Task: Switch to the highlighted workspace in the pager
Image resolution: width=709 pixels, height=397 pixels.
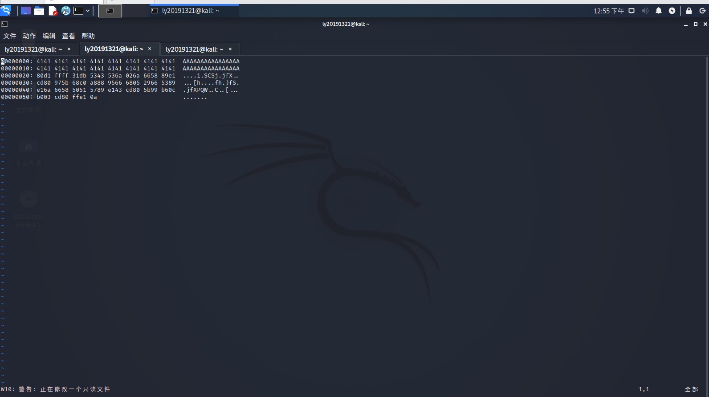Action: (x=110, y=11)
